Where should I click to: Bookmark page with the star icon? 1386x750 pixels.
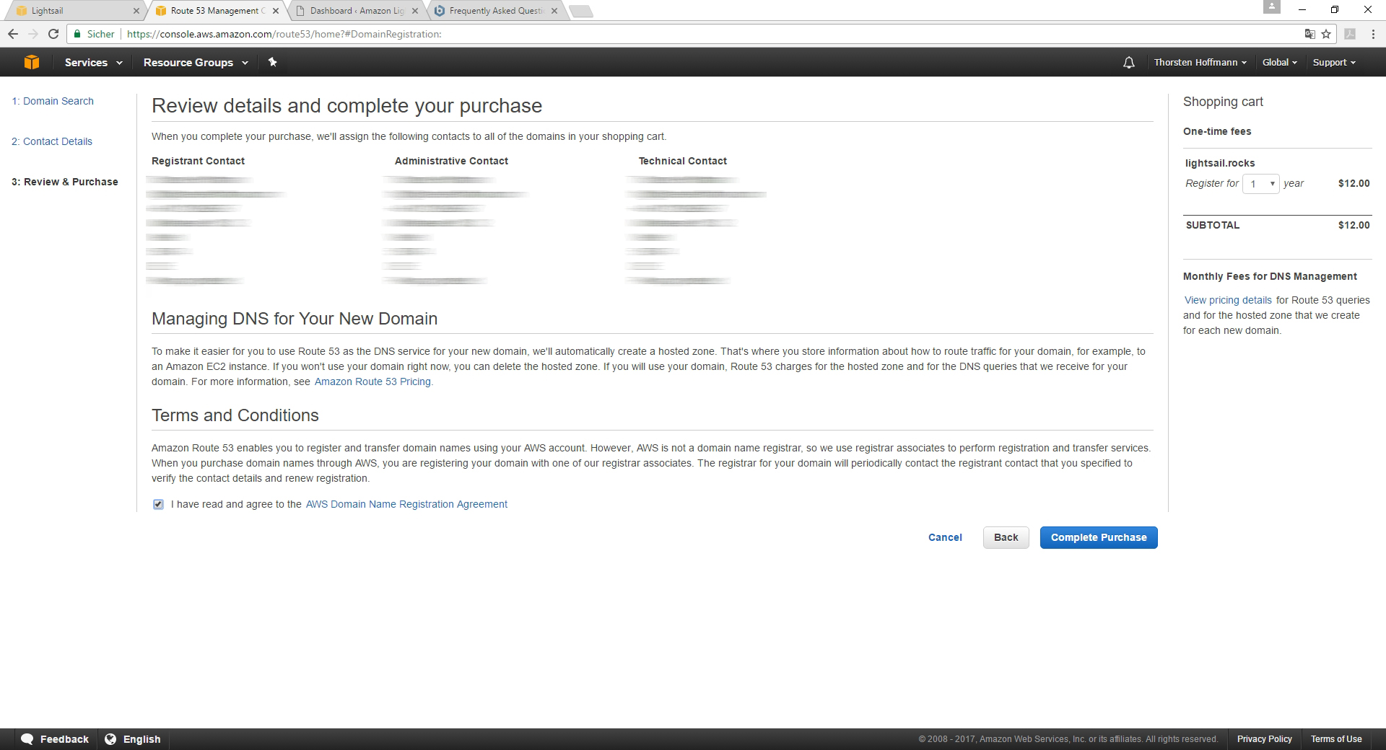[1326, 34]
